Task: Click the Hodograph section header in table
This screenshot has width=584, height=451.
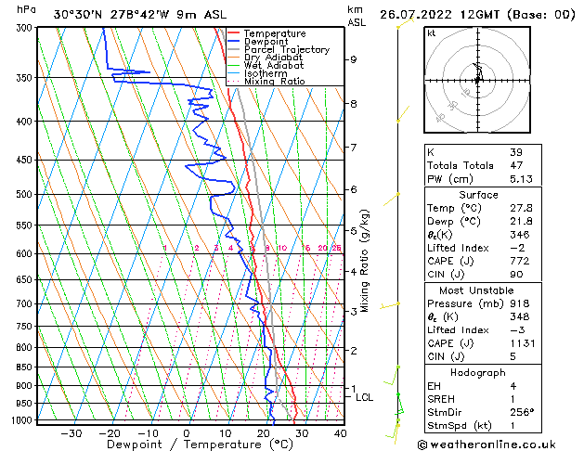Action: 477,372
